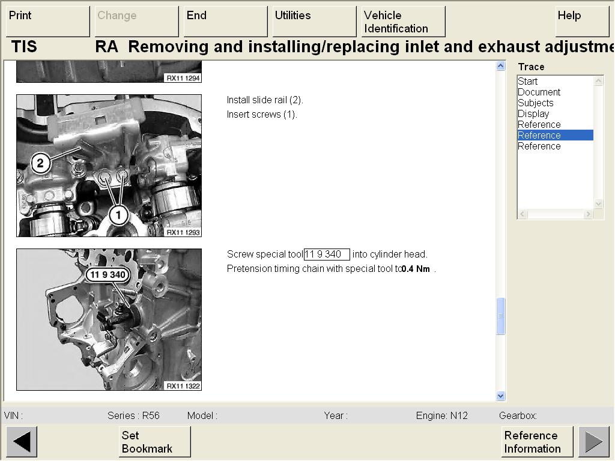The height and width of the screenshot is (461, 615).
Task: Open the Help button
Action: click(x=582, y=22)
